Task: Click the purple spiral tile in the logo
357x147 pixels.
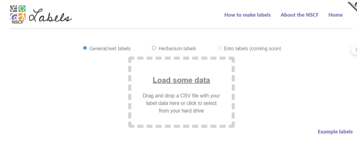Action: click(x=14, y=16)
